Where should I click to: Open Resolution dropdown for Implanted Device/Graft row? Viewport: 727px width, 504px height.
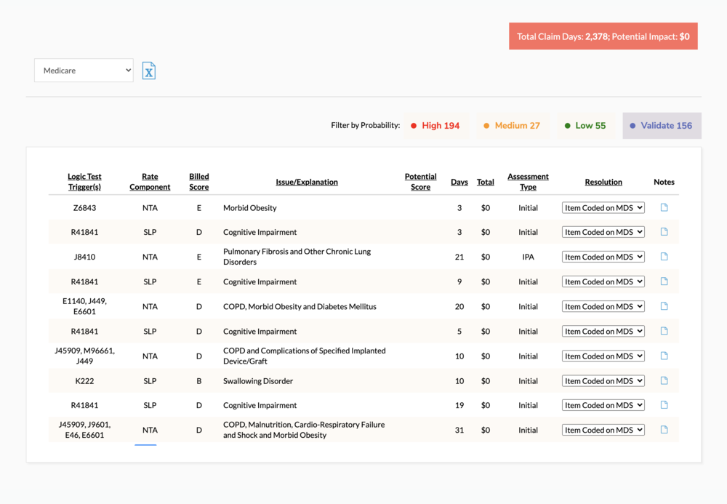(x=603, y=356)
